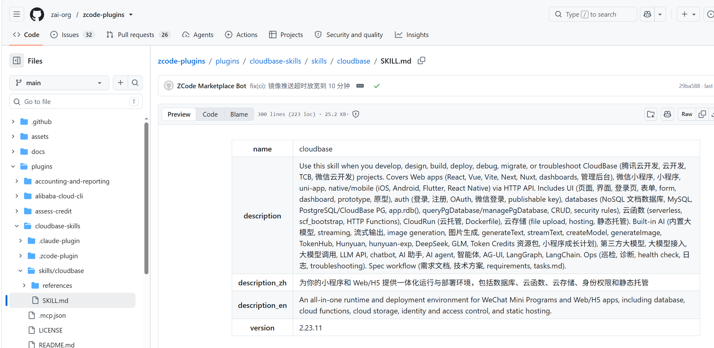Open the LICENSE file
This screenshot has width=714, height=348.
pyautogui.click(x=51, y=330)
